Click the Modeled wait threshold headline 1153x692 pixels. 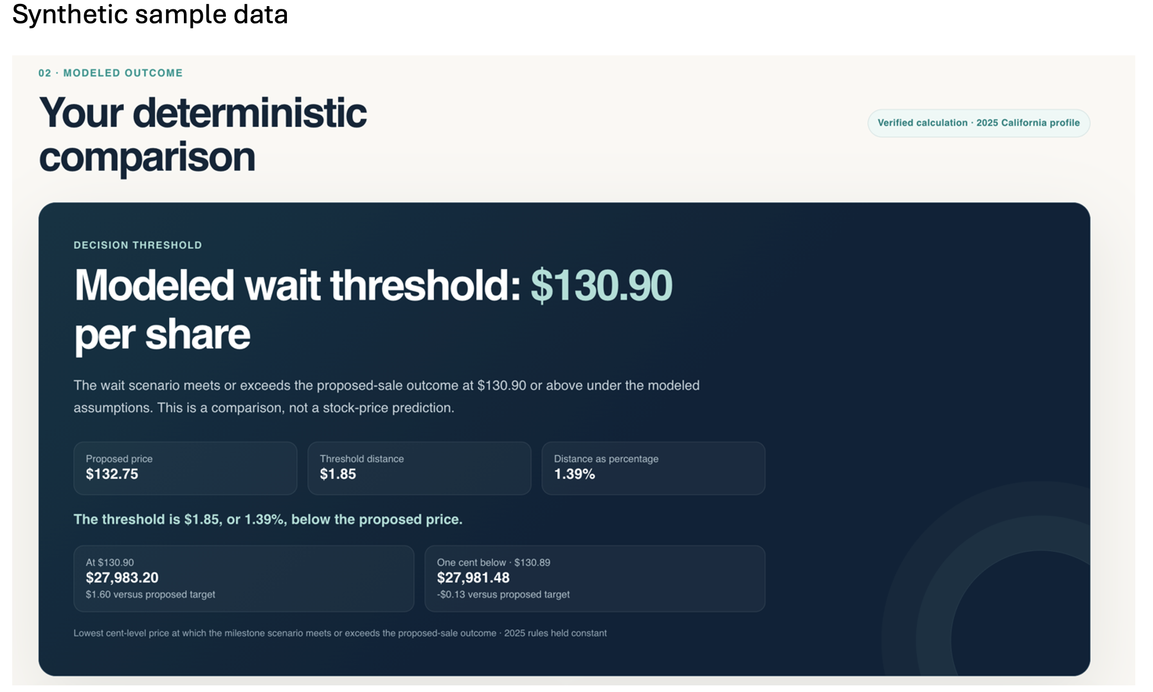click(x=373, y=310)
